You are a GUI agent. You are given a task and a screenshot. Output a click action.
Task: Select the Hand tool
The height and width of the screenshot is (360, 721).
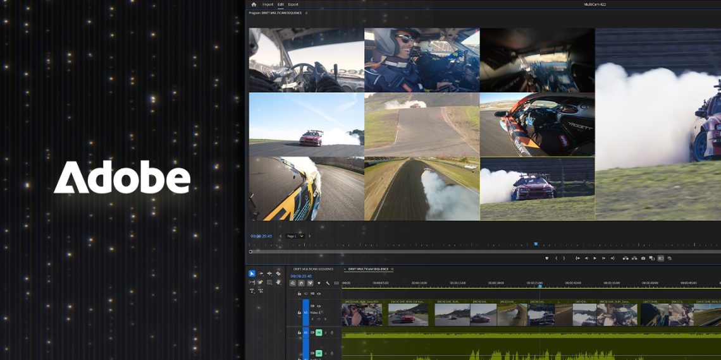pos(278,282)
